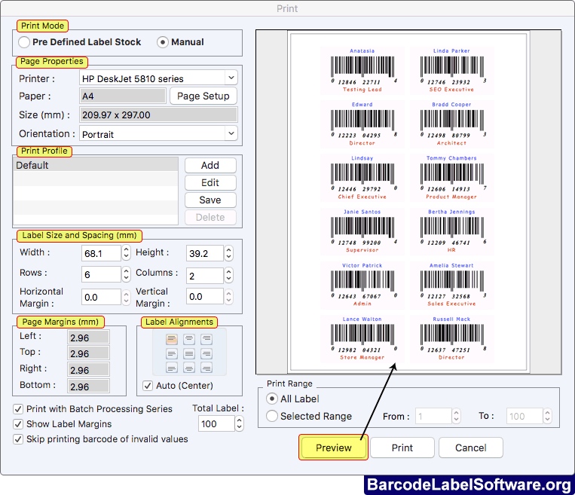Click the Bottom page margin field

(88, 387)
